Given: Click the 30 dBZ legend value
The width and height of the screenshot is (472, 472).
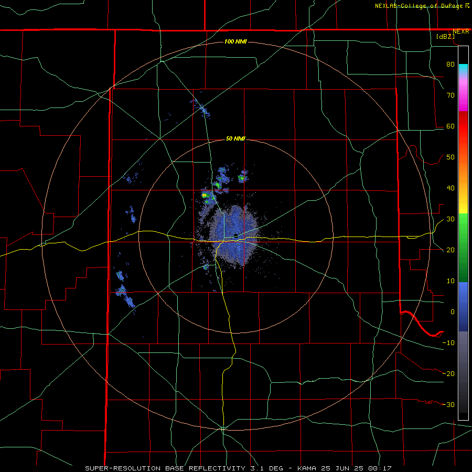Looking at the screenshot, I should [450, 219].
